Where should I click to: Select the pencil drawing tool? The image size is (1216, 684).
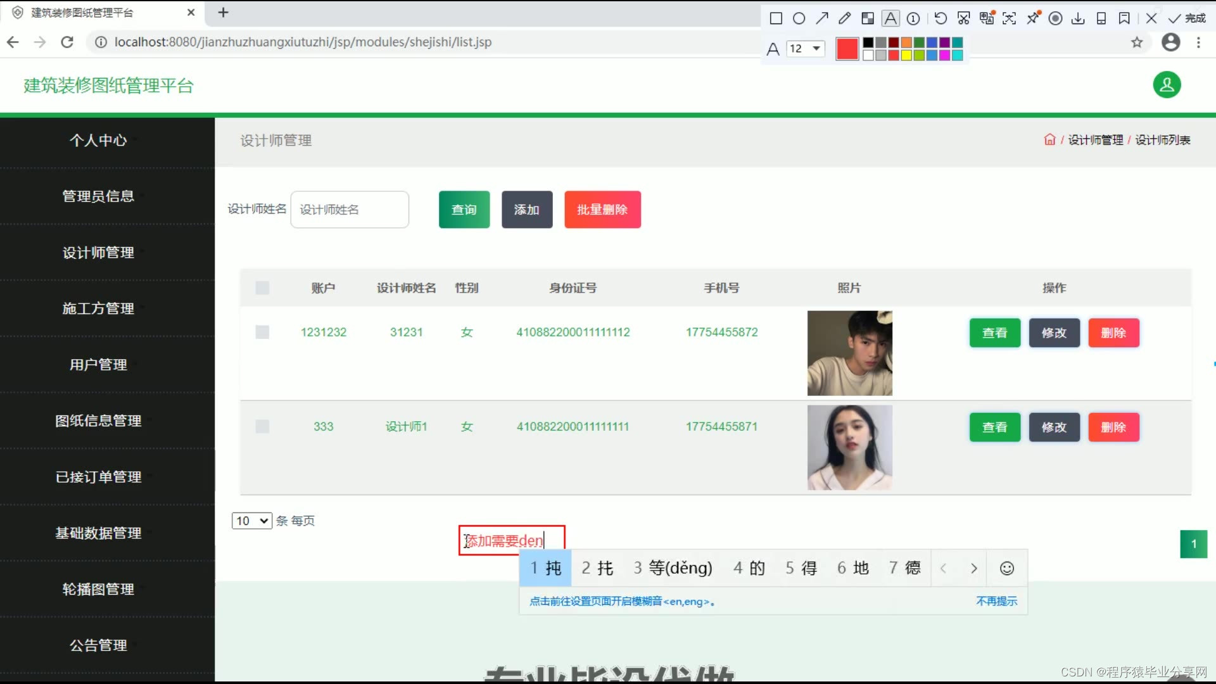point(844,18)
